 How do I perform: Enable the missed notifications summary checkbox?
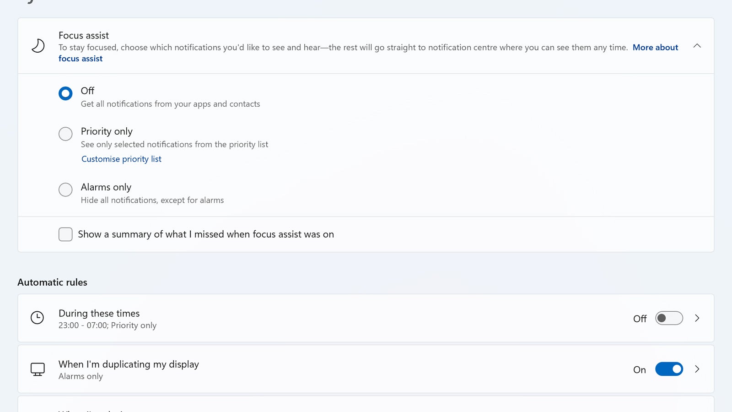(65, 234)
